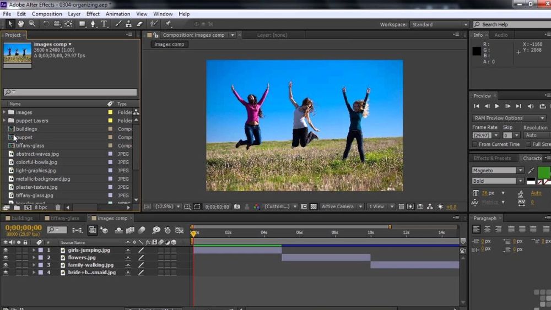Viewport: 551px width, 310px height.
Task: Toggle solo for flowers.jpg layer
Action: pyautogui.click(x=19, y=257)
